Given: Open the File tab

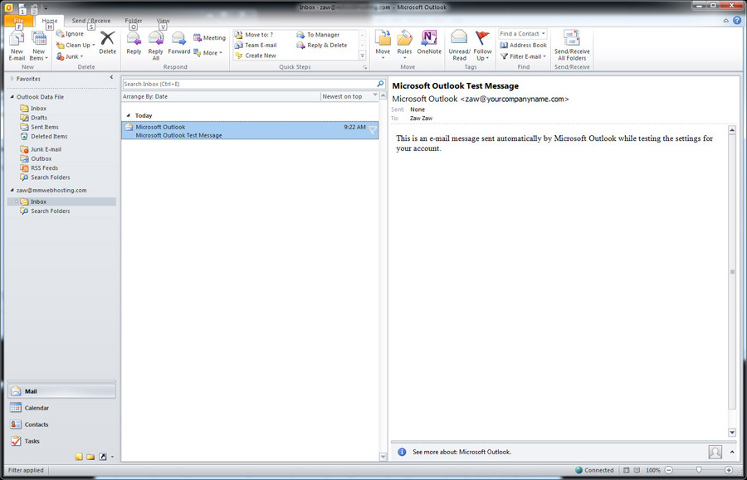Looking at the screenshot, I should click(x=18, y=21).
